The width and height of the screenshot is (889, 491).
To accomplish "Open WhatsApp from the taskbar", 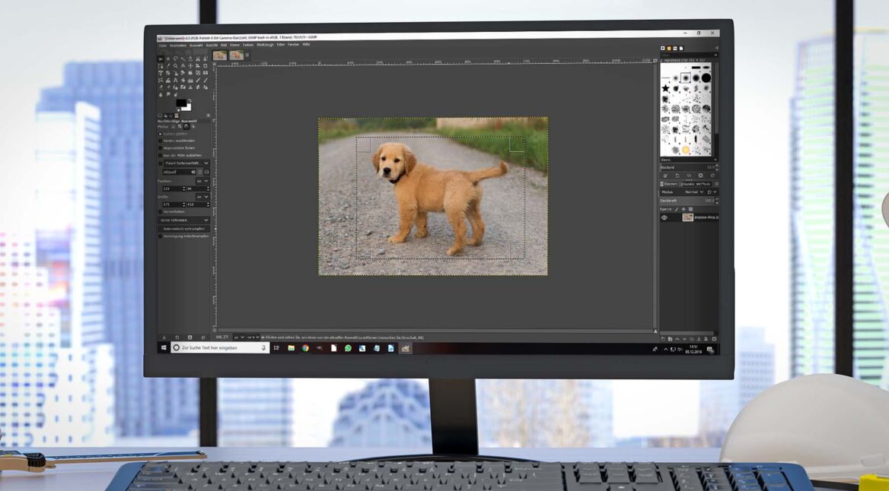I will [348, 348].
